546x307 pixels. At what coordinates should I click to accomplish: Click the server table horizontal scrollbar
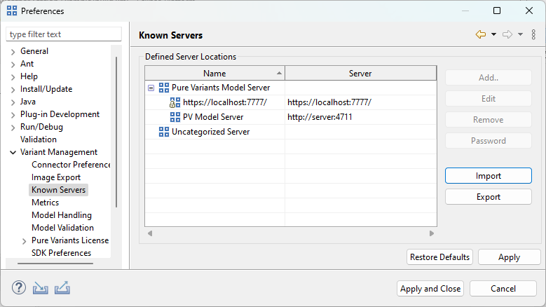pyautogui.click(x=290, y=233)
